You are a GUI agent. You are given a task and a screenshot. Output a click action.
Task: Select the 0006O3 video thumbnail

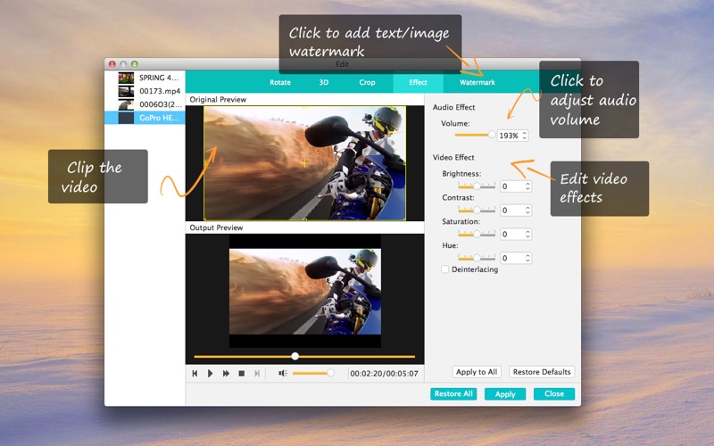pyautogui.click(x=126, y=104)
